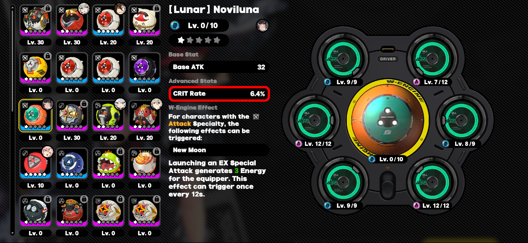Select the black and green helmet W-Engine
528x243 pixels.
[108, 116]
